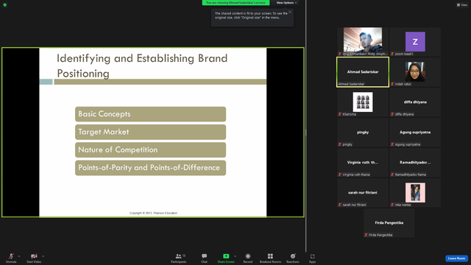This screenshot has width=471, height=265.
Task: Click the slide title 'Identifying and Establishing Brand Positioning'
Action: 142,66
